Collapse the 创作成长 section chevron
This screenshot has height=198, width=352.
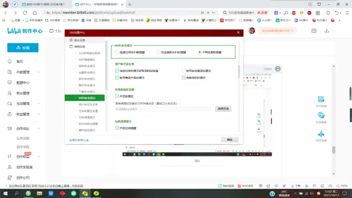click(x=38, y=129)
